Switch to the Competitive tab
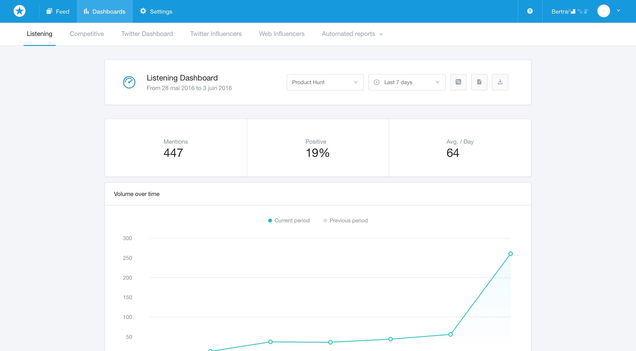 click(x=87, y=34)
